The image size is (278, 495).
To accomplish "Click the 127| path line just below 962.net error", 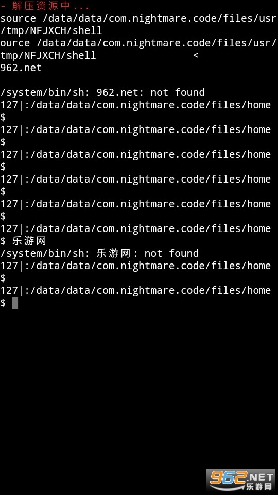I will point(135,105).
